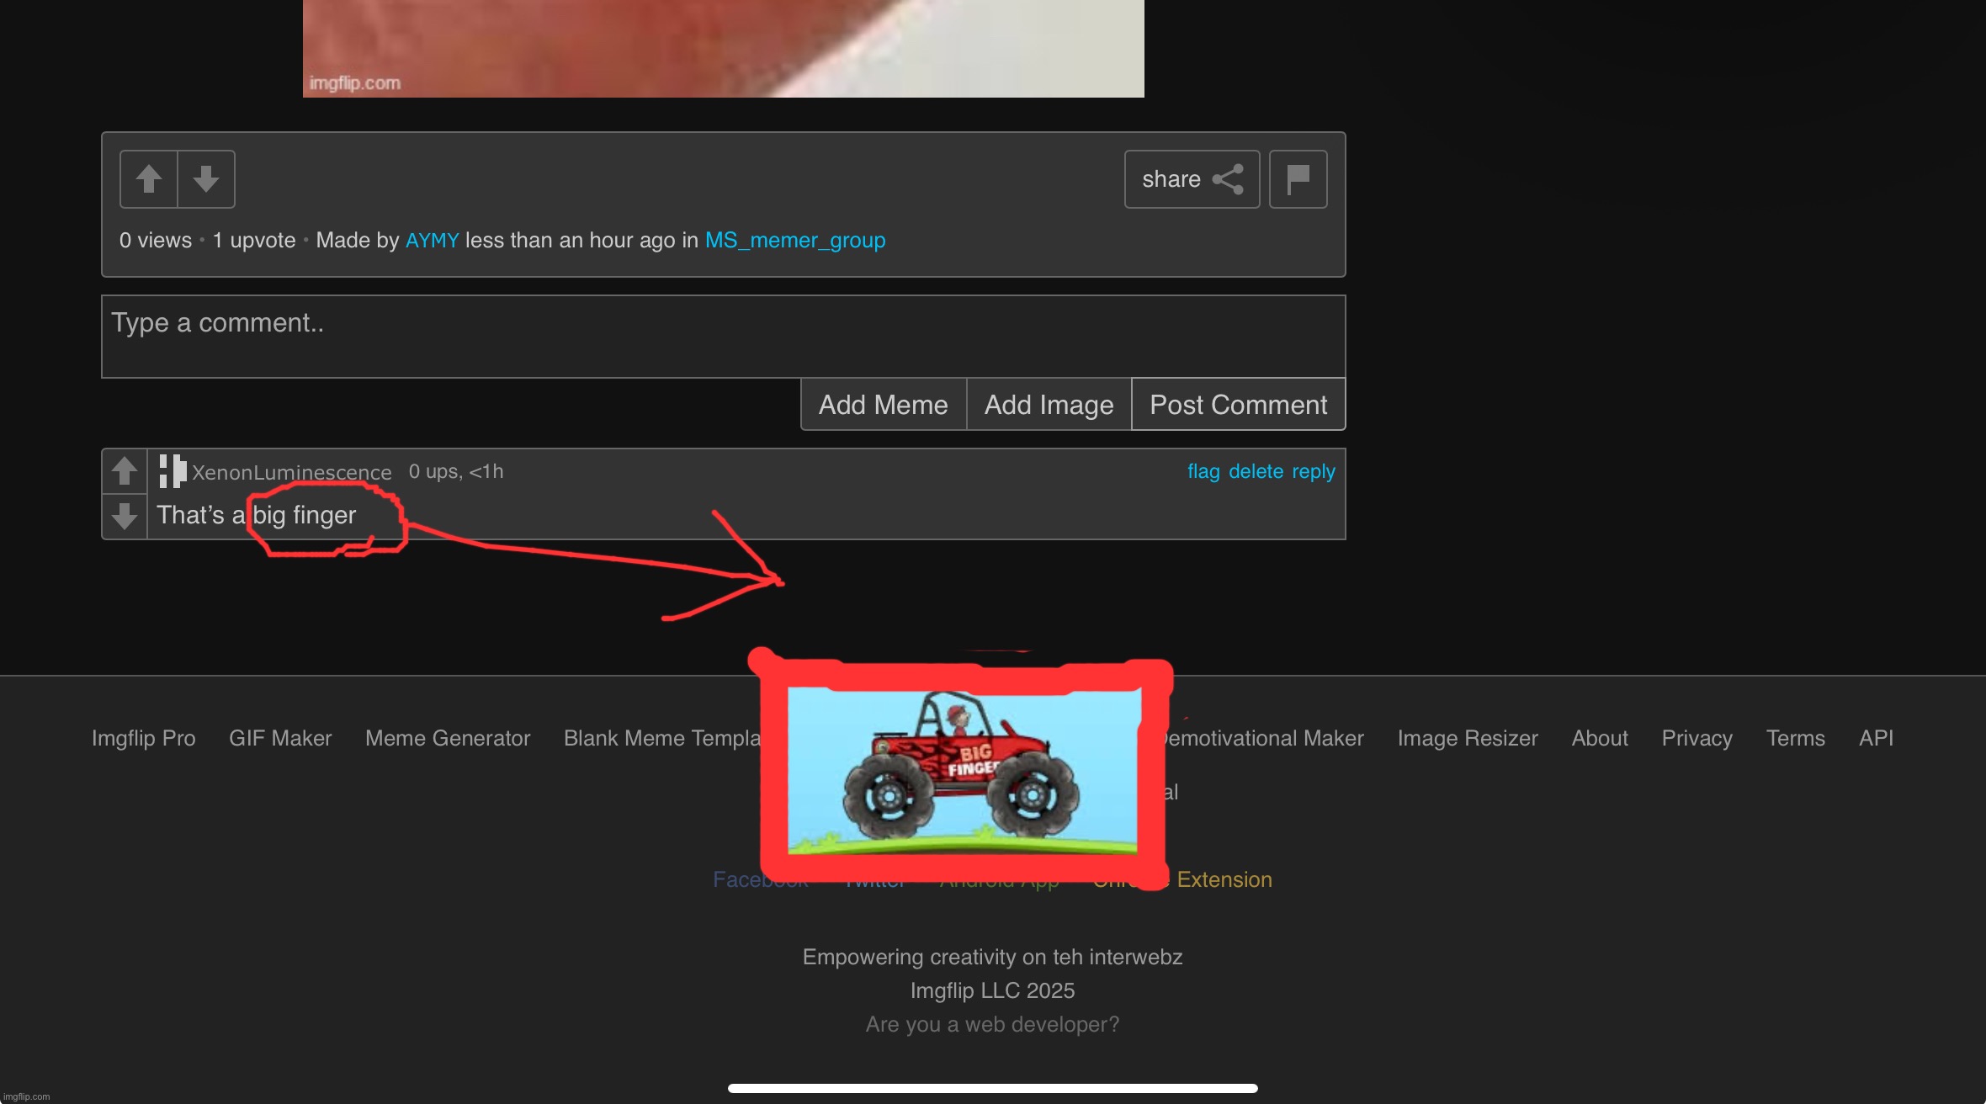This screenshot has width=1986, height=1104.
Task: Open the Image Resizer footer link
Action: pyautogui.click(x=1467, y=738)
